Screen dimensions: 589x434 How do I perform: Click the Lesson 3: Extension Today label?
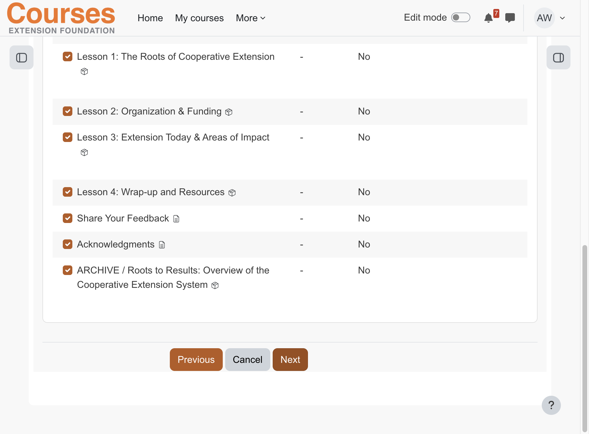pos(173,137)
